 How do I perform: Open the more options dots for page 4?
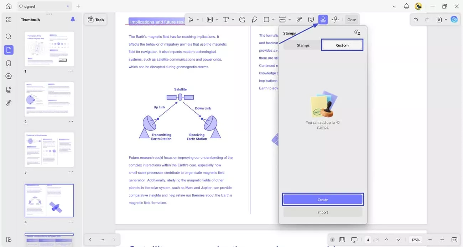click(71, 222)
